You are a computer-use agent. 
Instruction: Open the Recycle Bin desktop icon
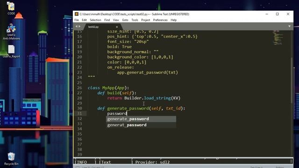point(11,159)
